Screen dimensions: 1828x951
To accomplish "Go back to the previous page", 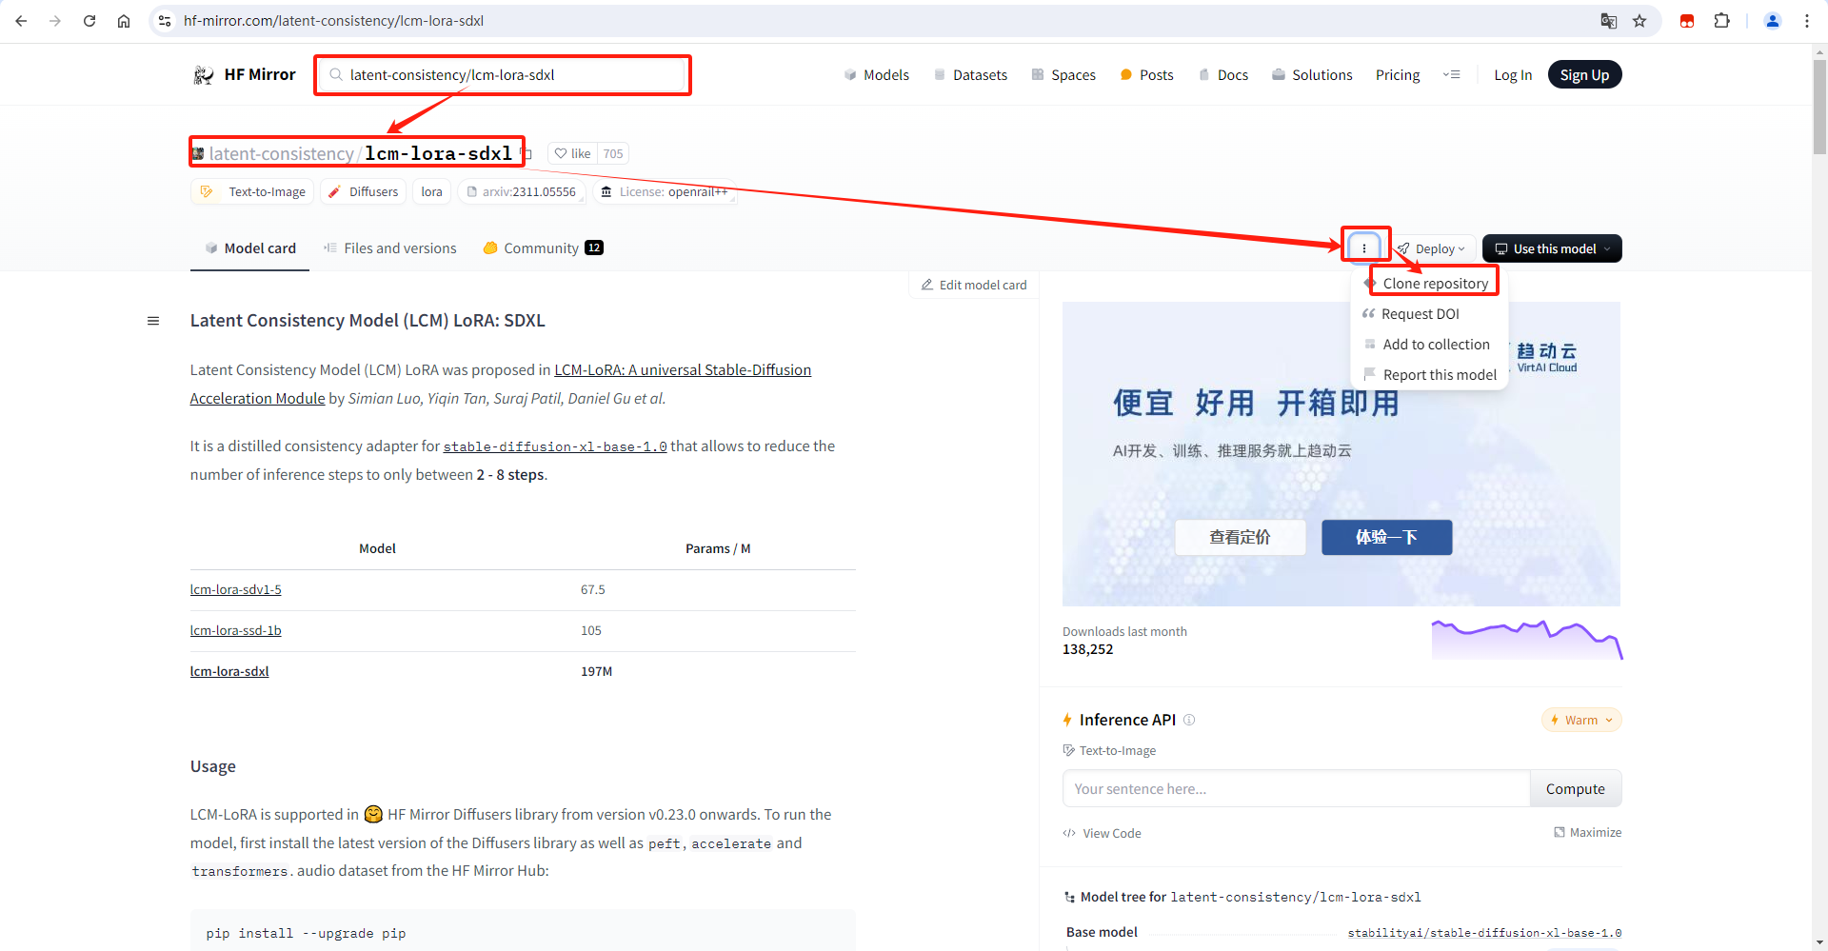I will click(21, 21).
